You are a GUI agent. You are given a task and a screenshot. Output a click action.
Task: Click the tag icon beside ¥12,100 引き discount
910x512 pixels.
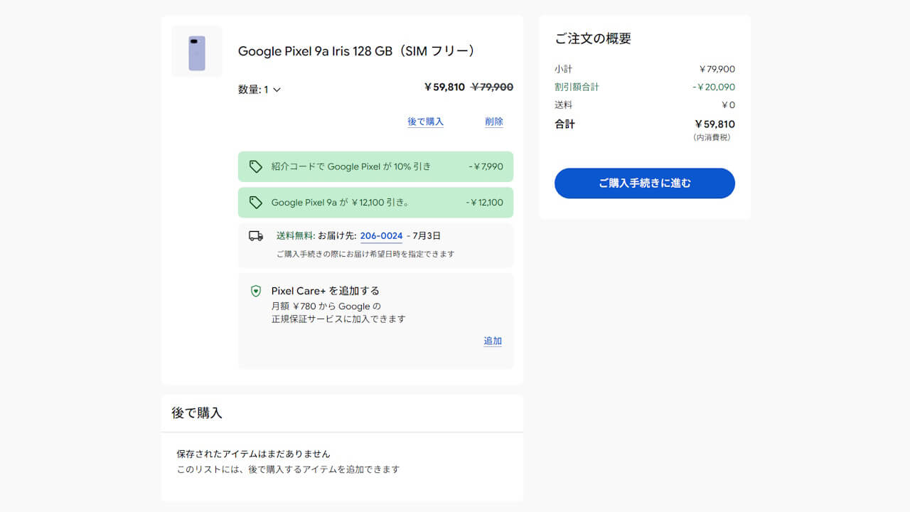click(256, 203)
